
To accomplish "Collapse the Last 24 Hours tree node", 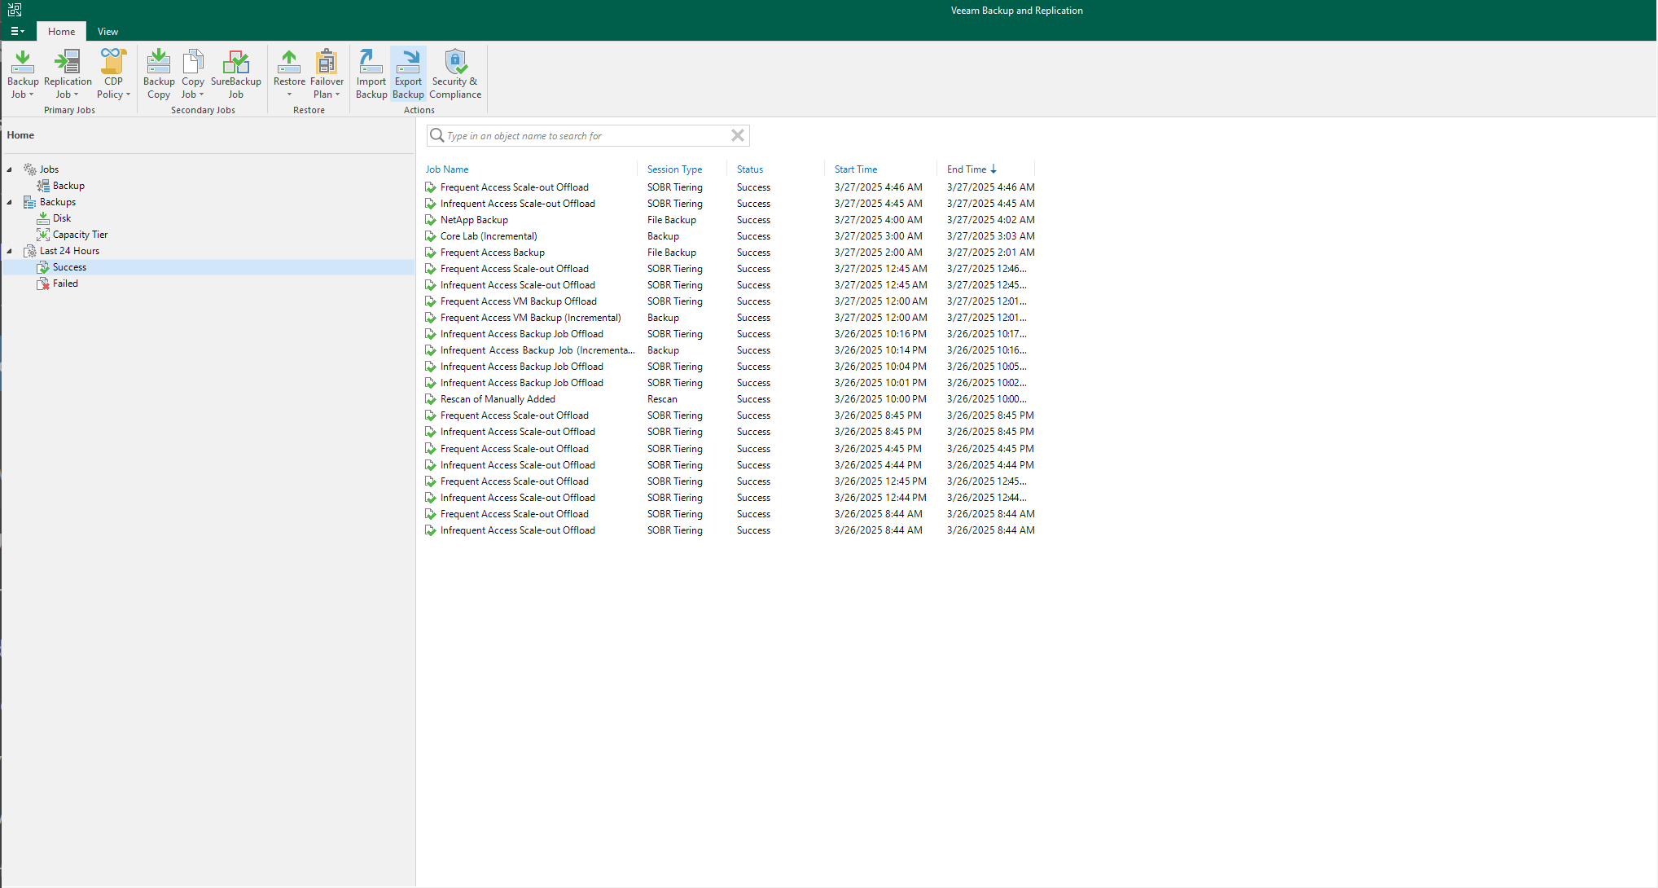I will (10, 251).
